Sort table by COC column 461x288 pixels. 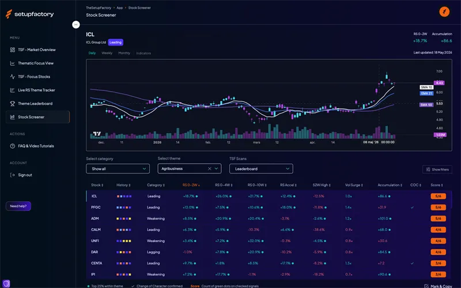coord(415,185)
